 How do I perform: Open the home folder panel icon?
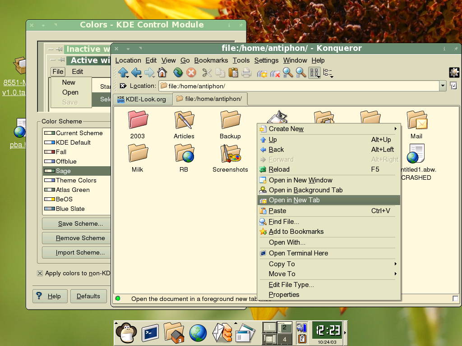point(174,333)
